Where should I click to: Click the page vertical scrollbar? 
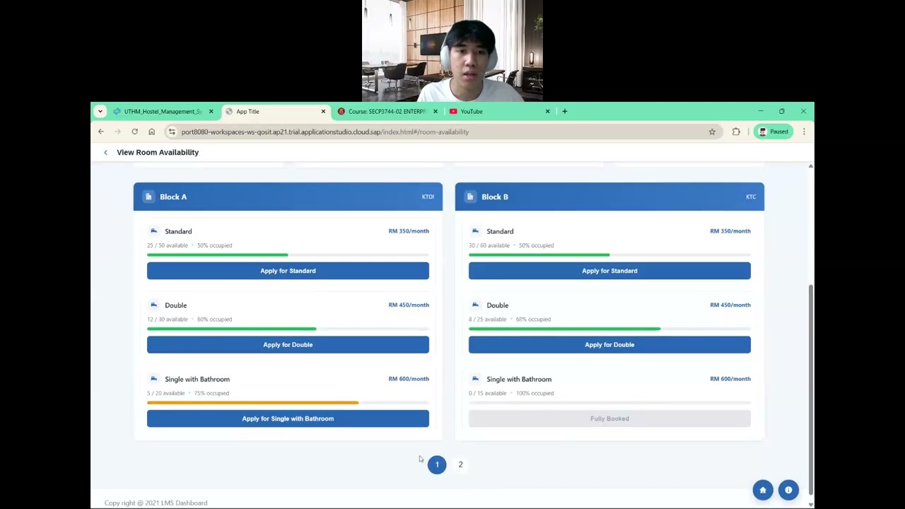pyautogui.click(x=810, y=389)
